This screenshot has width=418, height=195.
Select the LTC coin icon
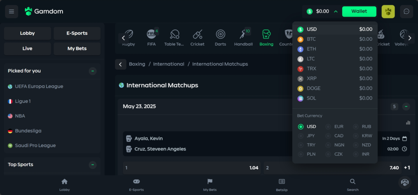click(300, 59)
